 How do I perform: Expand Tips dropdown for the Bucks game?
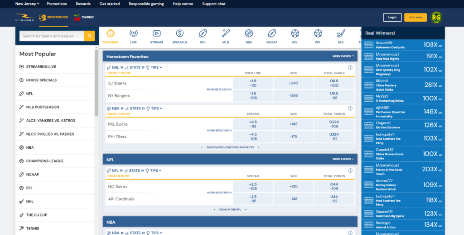click(x=155, y=108)
